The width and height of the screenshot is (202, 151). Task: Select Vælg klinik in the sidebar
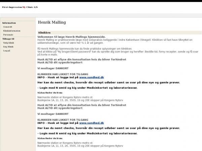tap(8, 43)
